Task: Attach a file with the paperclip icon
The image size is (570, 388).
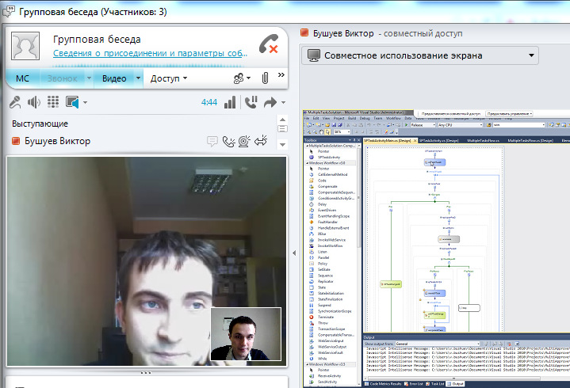Action: (265, 78)
